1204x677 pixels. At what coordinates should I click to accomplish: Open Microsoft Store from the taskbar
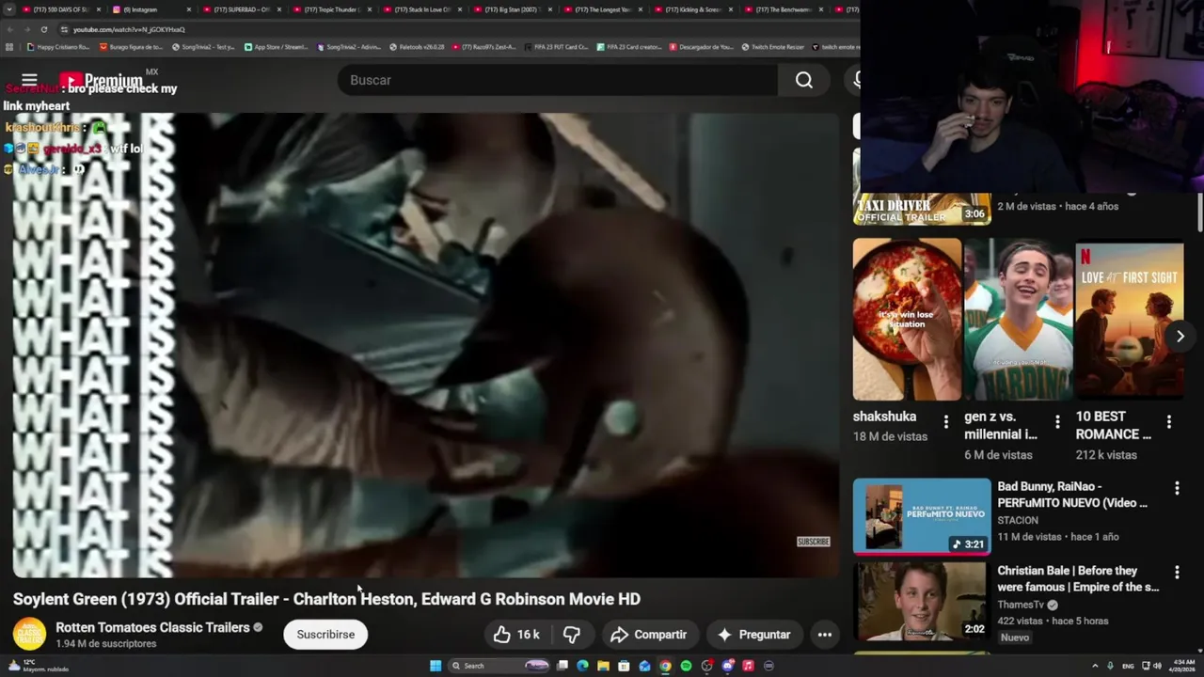point(624,666)
